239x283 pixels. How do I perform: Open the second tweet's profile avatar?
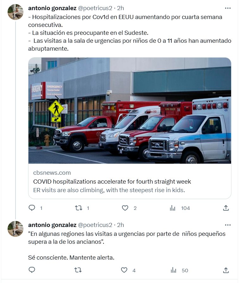(15, 229)
